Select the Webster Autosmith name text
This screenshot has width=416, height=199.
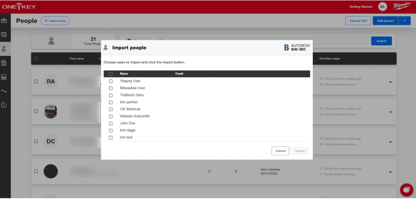coord(135,116)
